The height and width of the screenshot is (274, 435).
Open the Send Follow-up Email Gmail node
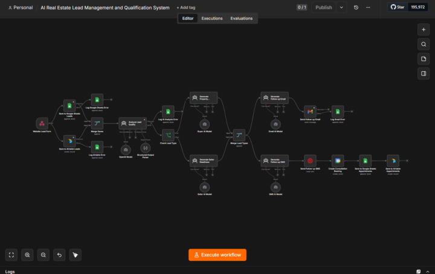click(310, 112)
